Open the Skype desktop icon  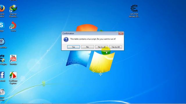coord(2,27)
